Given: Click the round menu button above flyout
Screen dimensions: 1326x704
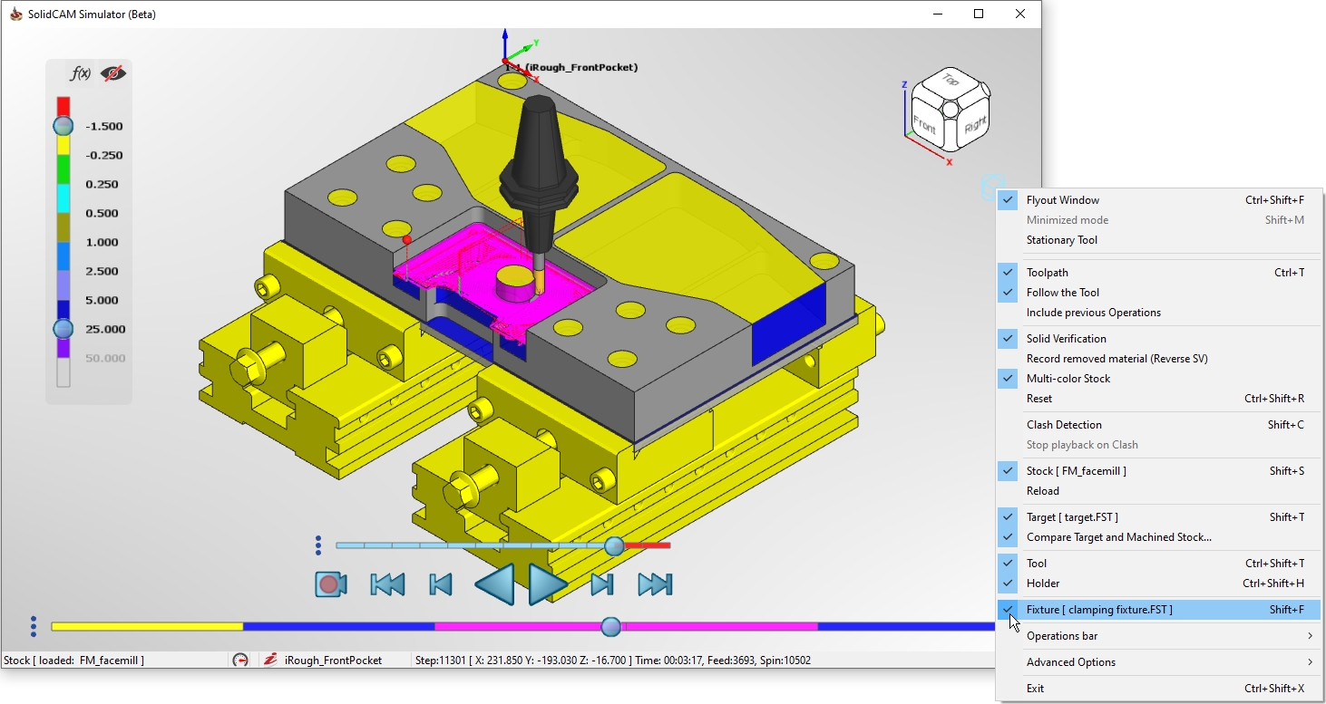Looking at the screenshot, I should click(993, 188).
